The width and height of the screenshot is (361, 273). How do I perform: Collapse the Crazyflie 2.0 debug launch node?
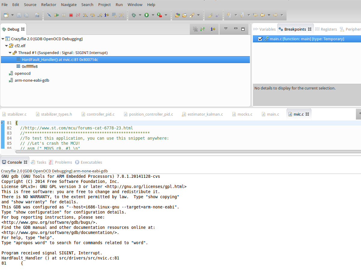tap(3, 39)
